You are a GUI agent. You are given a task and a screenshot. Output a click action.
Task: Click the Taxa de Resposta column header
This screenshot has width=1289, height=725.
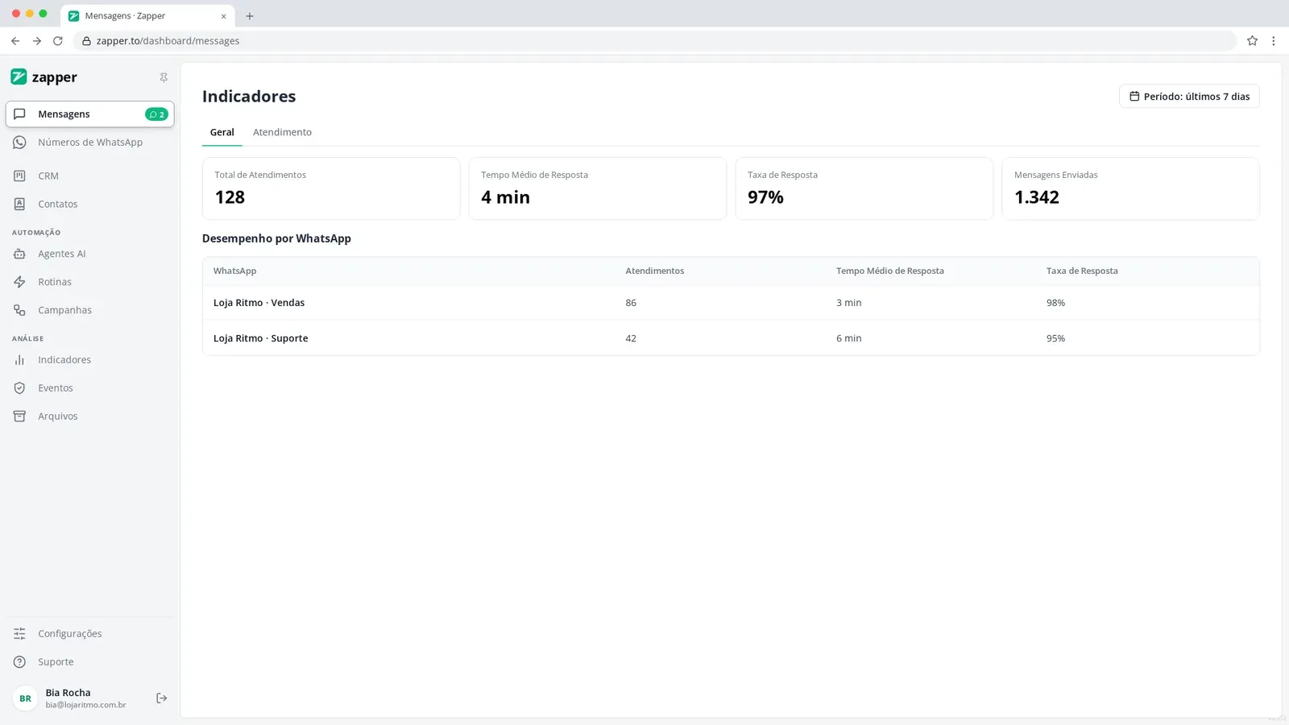pos(1082,271)
